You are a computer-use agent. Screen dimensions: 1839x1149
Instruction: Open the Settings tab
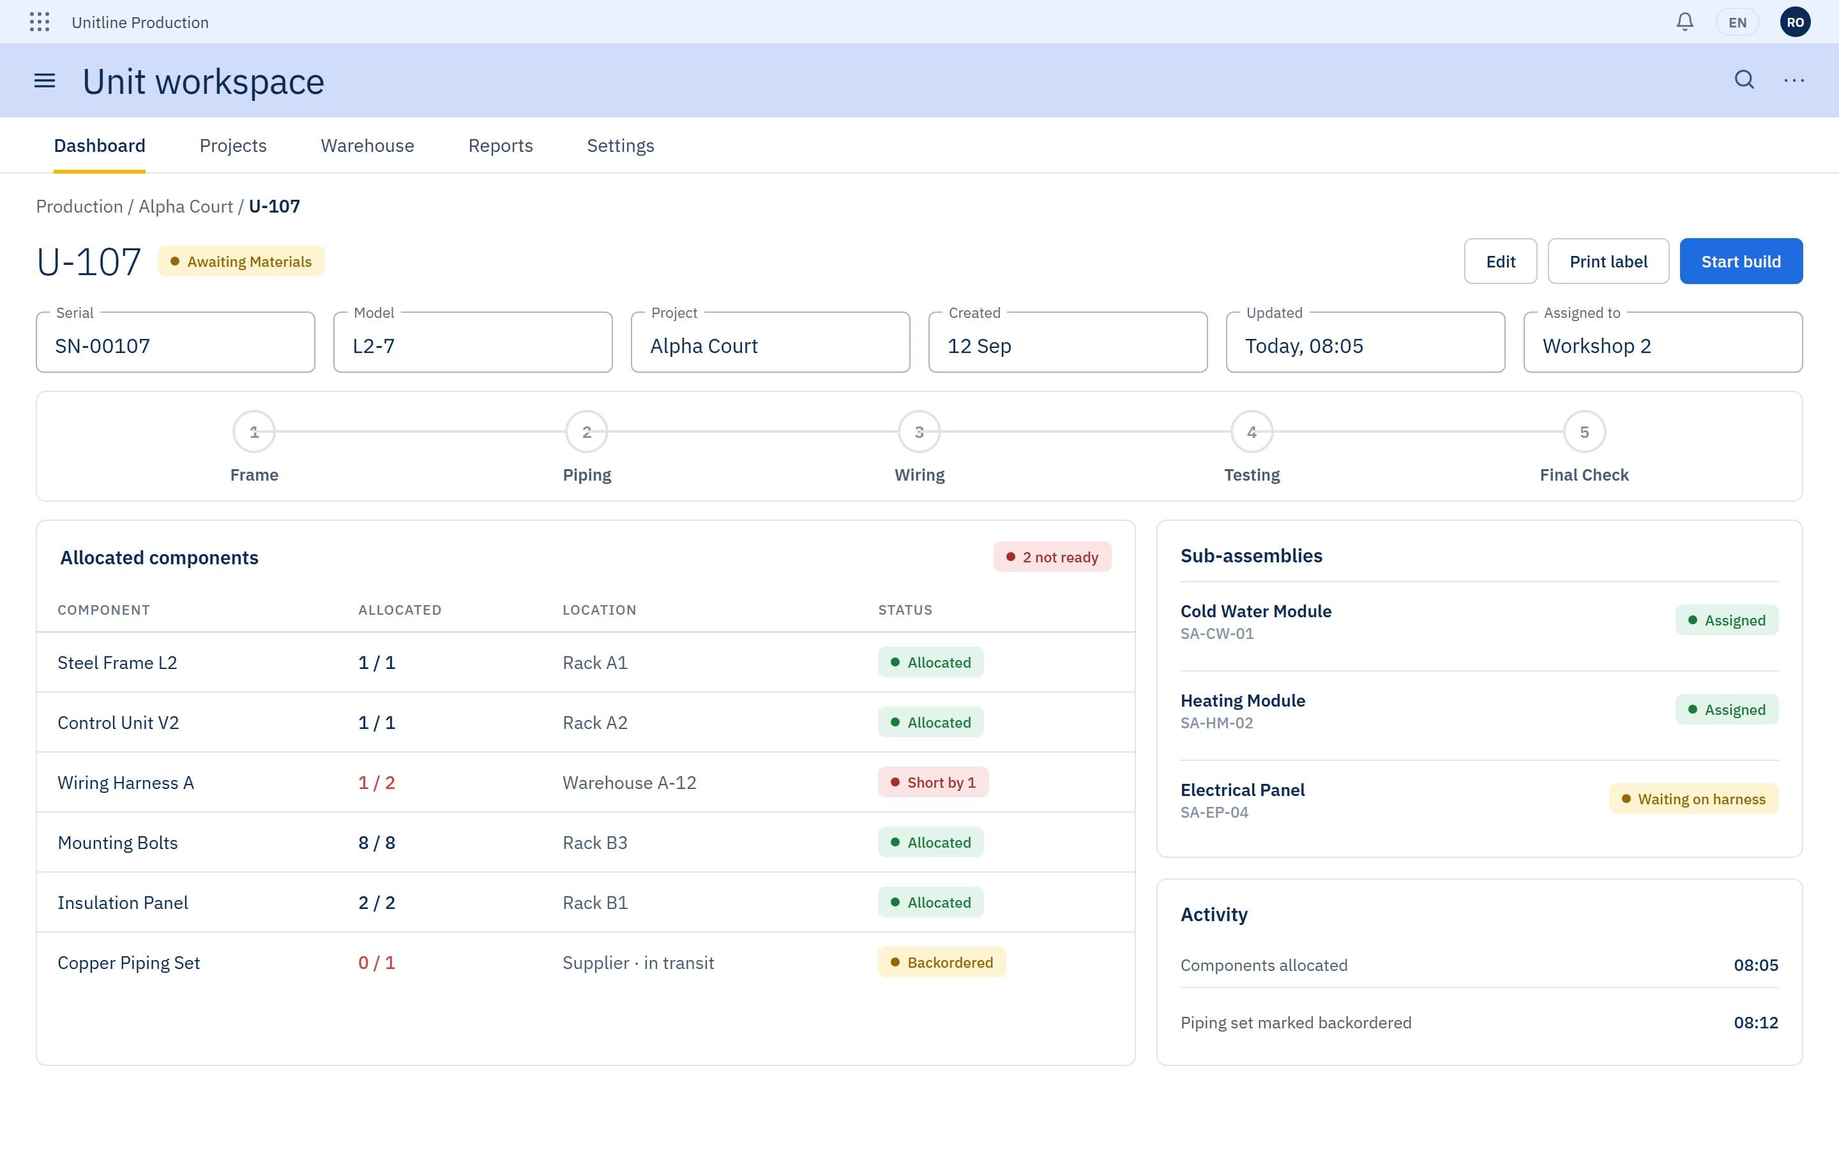pos(621,146)
